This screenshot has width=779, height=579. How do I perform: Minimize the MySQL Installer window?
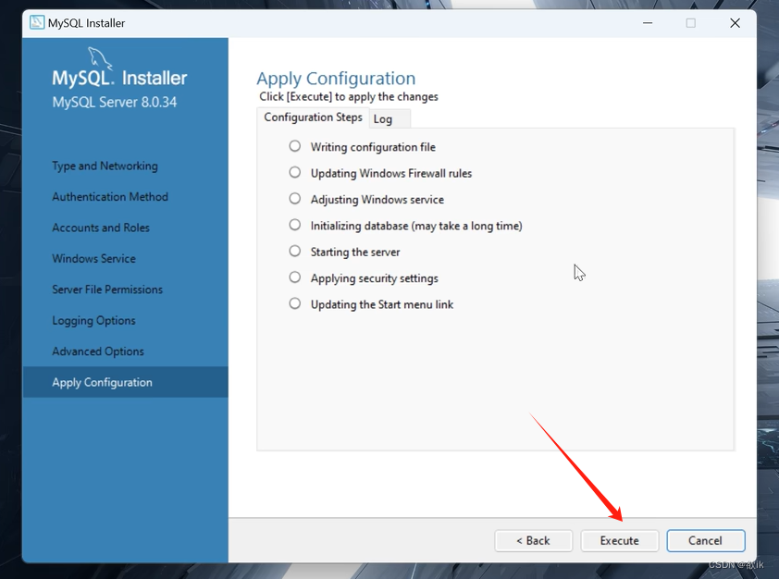click(648, 23)
